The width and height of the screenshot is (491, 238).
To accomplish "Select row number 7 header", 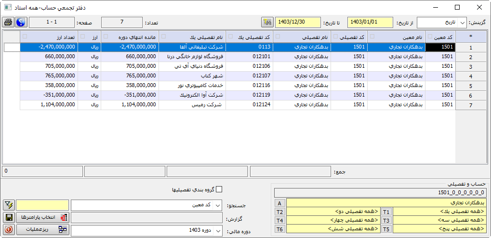I will [471, 105].
